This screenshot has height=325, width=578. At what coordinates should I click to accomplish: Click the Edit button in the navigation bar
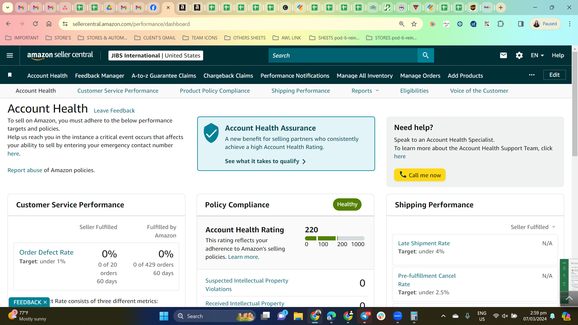coord(555,75)
